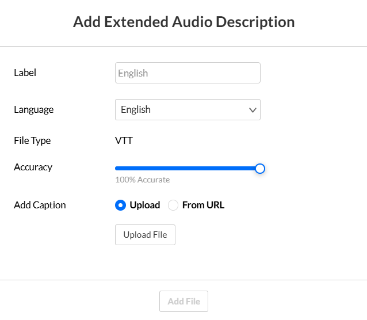This screenshot has width=367, height=320.
Task: Click the "Accuracy" caption text
Action: (33, 167)
